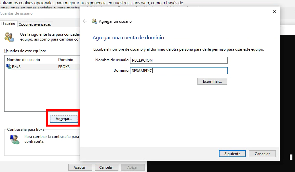Click the 'Agregar...' button
Screen dimensions: 295x172
click(x=64, y=119)
